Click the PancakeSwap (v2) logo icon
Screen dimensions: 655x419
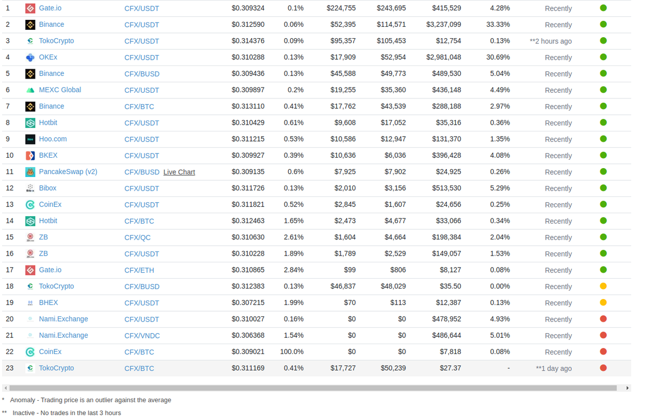coord(30,172)
